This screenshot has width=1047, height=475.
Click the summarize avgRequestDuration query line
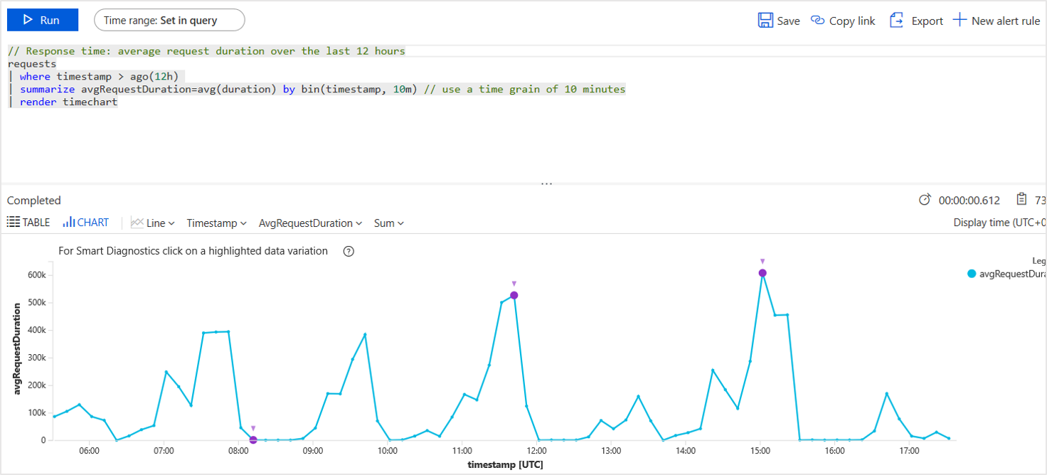[322, 90]
